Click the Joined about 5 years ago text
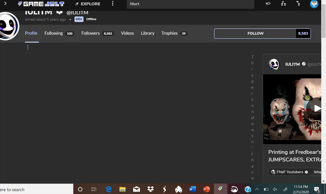Viewport: 326px width, 194px height. point(45,19)
